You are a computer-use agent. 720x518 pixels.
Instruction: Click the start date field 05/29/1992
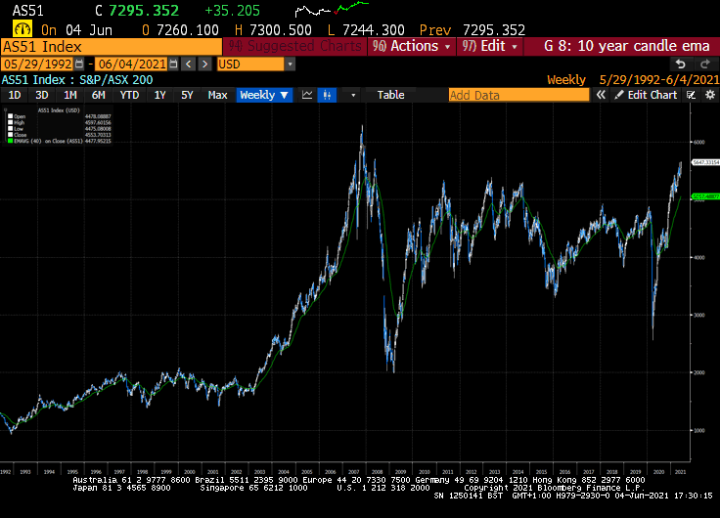(37, 64)
